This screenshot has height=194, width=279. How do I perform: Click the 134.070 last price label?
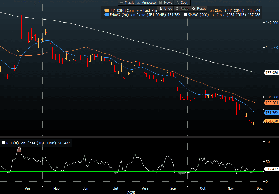tap(271, 122)
